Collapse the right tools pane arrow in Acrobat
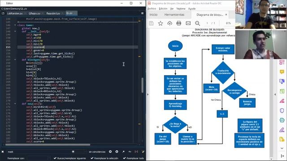Viewport: 287px width, 161px height. pyautogui.click(x=275, y=94)
